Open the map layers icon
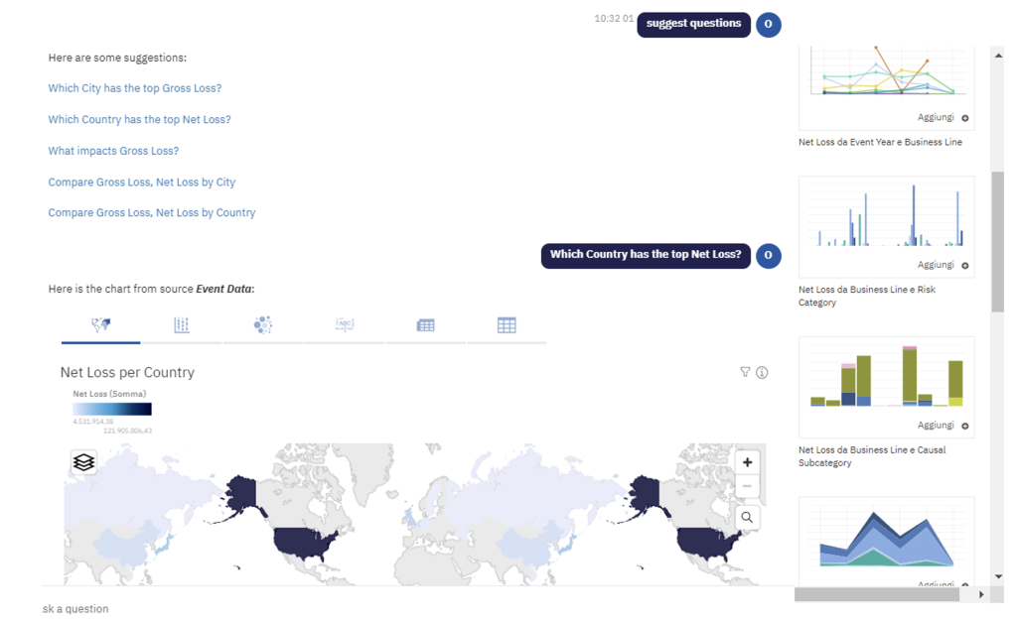 tap(83, 462)
